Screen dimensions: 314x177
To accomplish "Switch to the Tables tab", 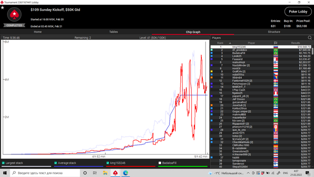I will click(113, 32).
